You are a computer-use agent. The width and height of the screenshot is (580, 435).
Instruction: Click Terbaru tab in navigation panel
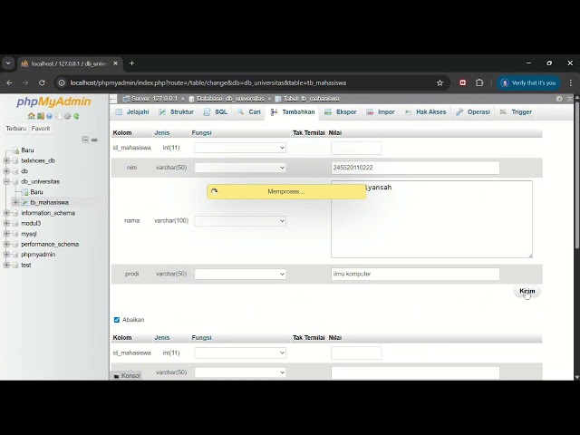coord(16,129)
